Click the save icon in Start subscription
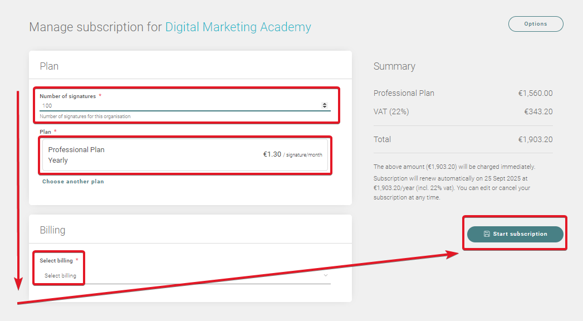 click(486, 234)
